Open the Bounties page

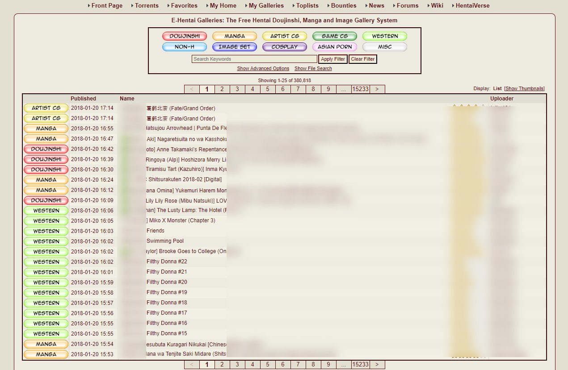coord(344,6)
